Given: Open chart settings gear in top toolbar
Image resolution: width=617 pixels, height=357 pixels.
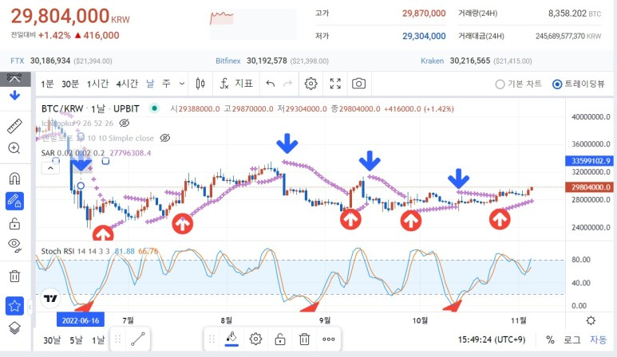Looking at the screenshot, I should click(311, 84).
